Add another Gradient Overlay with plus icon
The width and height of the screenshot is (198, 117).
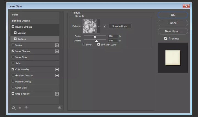tap(57, 76)
